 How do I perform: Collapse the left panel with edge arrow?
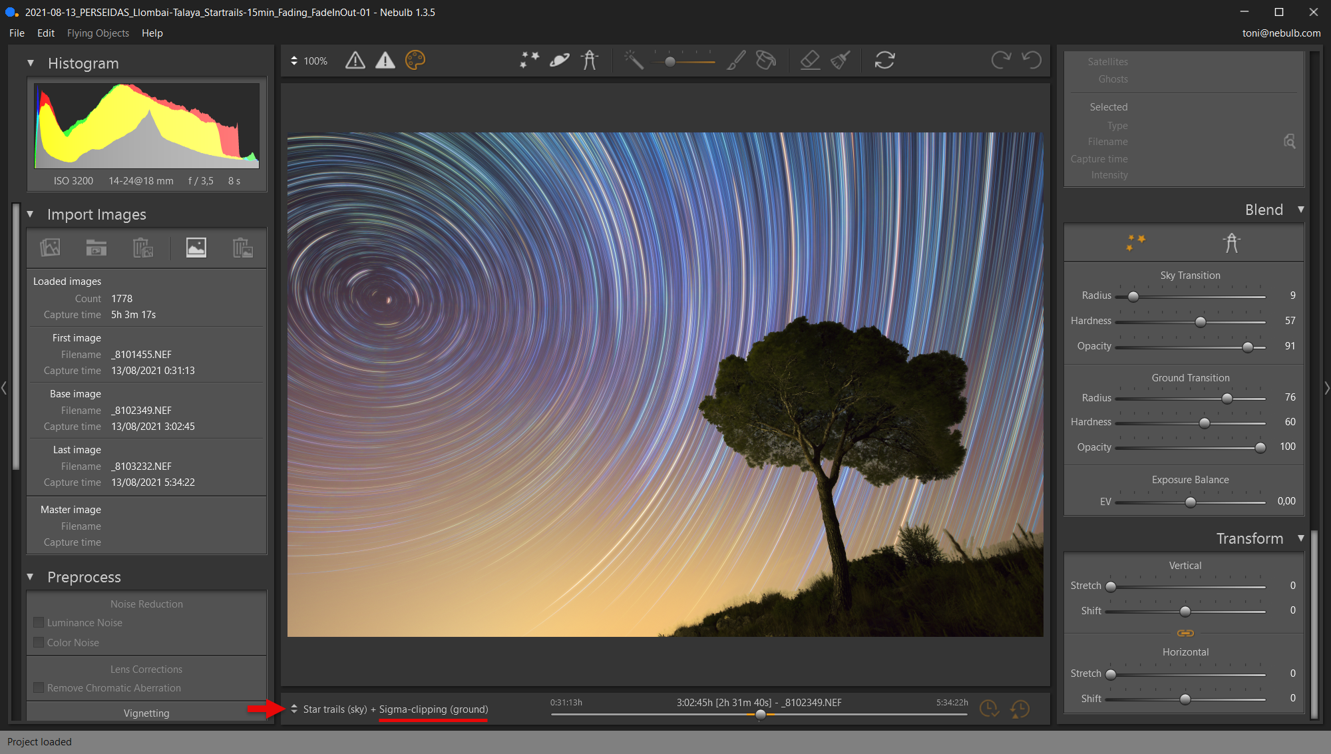(4, 388)
